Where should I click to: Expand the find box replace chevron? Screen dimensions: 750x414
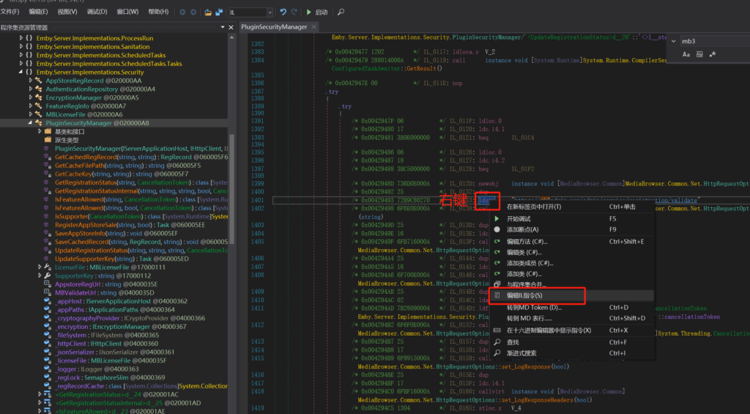(x=674, y=41)
